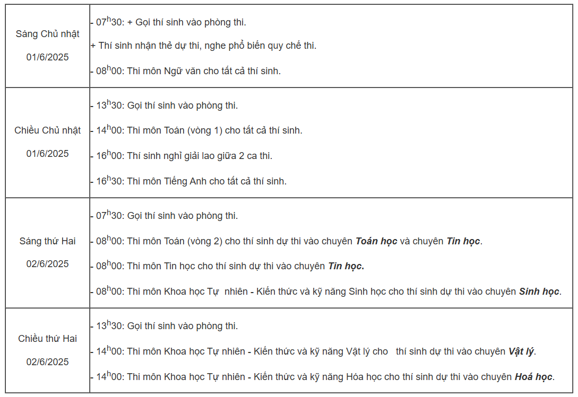Viewport: 578px width, 397px height.
Task: Click the "Chiều thứ Hai" session label
Action: [47, 339]
